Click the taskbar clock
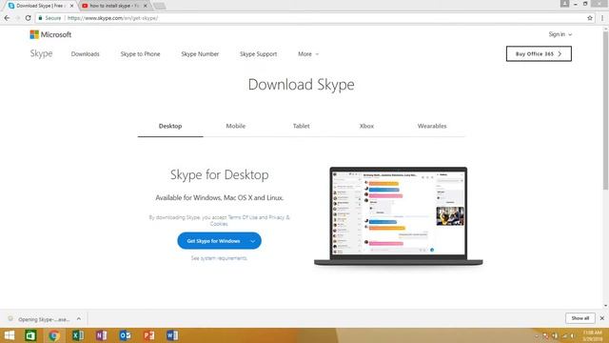The width and height of the screenshot is (609, 343). coord(592,335)
